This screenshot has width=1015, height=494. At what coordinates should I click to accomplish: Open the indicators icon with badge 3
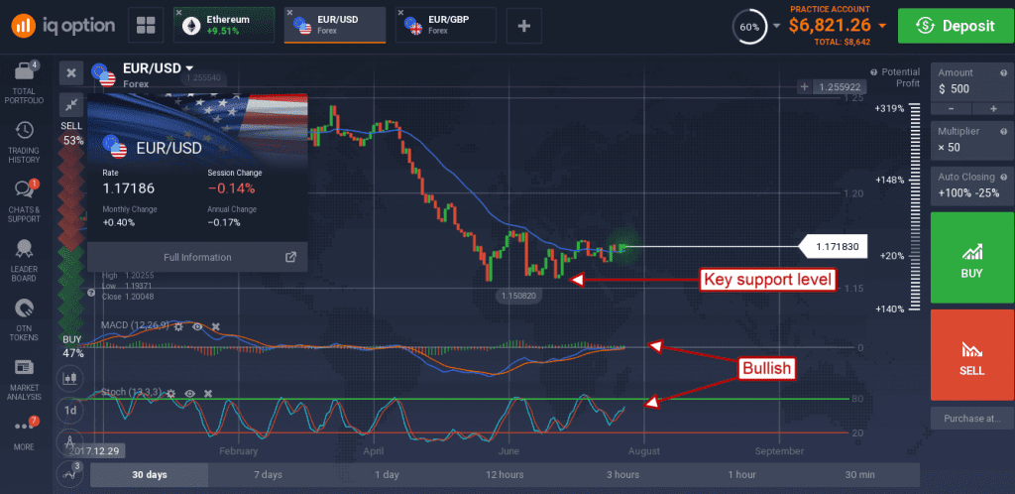click(x=70, y=474)
